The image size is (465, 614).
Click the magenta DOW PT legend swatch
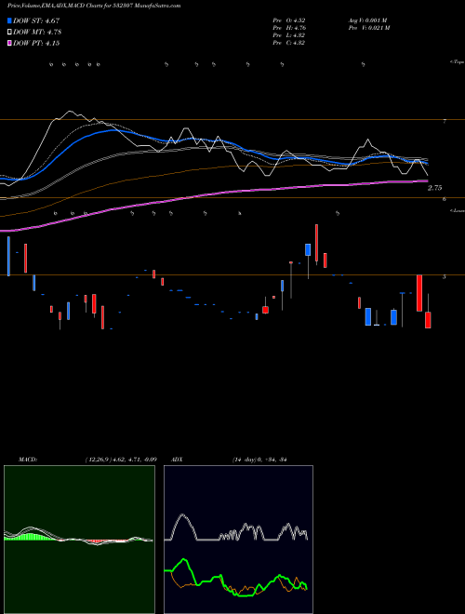click(9, 44)
